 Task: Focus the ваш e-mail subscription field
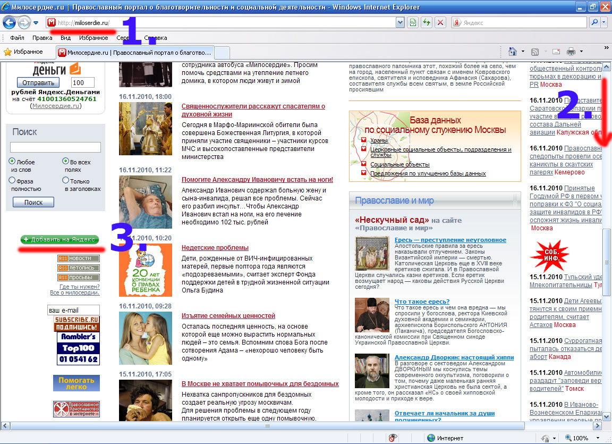(73, 310)
